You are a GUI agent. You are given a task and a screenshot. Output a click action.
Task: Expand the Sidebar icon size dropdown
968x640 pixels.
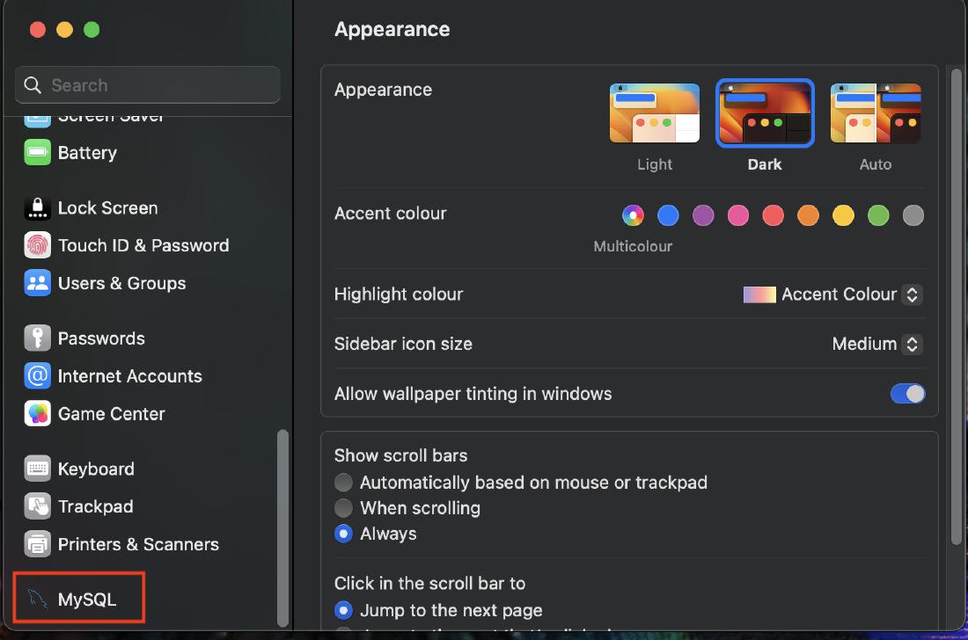(876, 344)
